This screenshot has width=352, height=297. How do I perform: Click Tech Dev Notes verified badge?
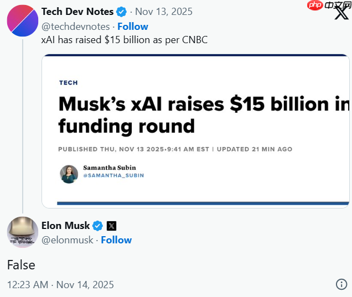121,12
